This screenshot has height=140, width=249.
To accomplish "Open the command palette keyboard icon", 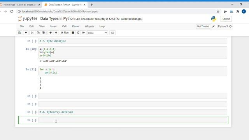I will (x=112, y=33).
